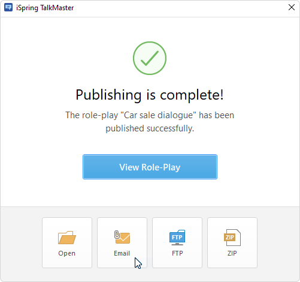Open the output folder via the Open tile
Viewport: 300px width, 282px height.
point(67,242)
